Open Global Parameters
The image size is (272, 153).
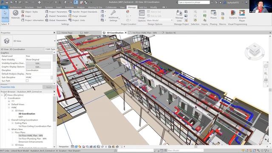(56, 20)
